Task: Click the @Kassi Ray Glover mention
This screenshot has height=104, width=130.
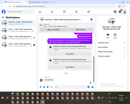Action: coord(84,36)
